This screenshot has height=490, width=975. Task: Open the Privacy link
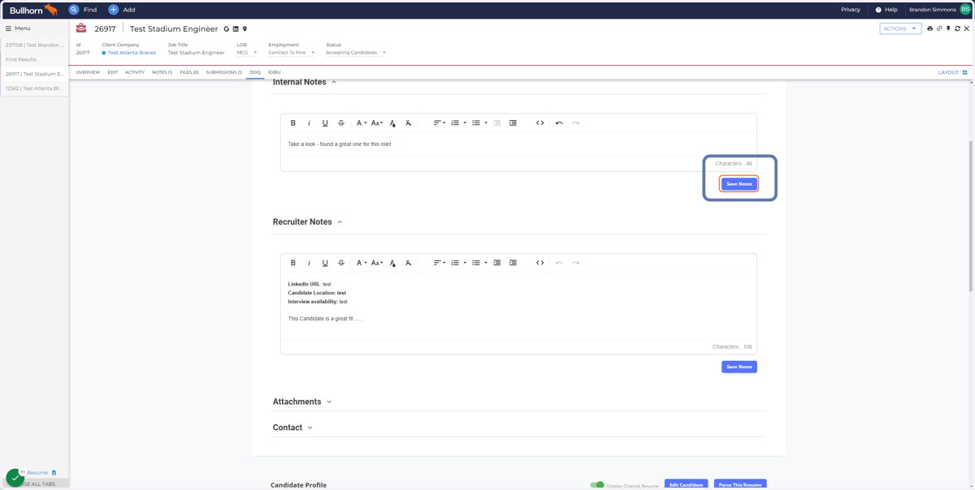tap(851, 10)
